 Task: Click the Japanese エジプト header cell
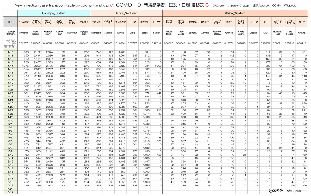tap(144, 22)
